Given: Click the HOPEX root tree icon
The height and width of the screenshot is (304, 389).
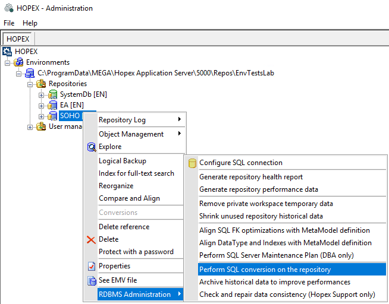Looking at the screenshot, I should (x=7, y=52).
